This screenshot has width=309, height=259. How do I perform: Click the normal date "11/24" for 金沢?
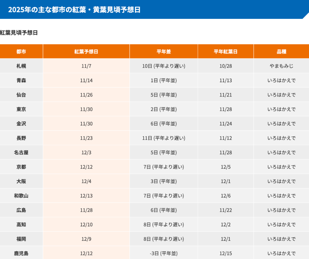(226, 123)
